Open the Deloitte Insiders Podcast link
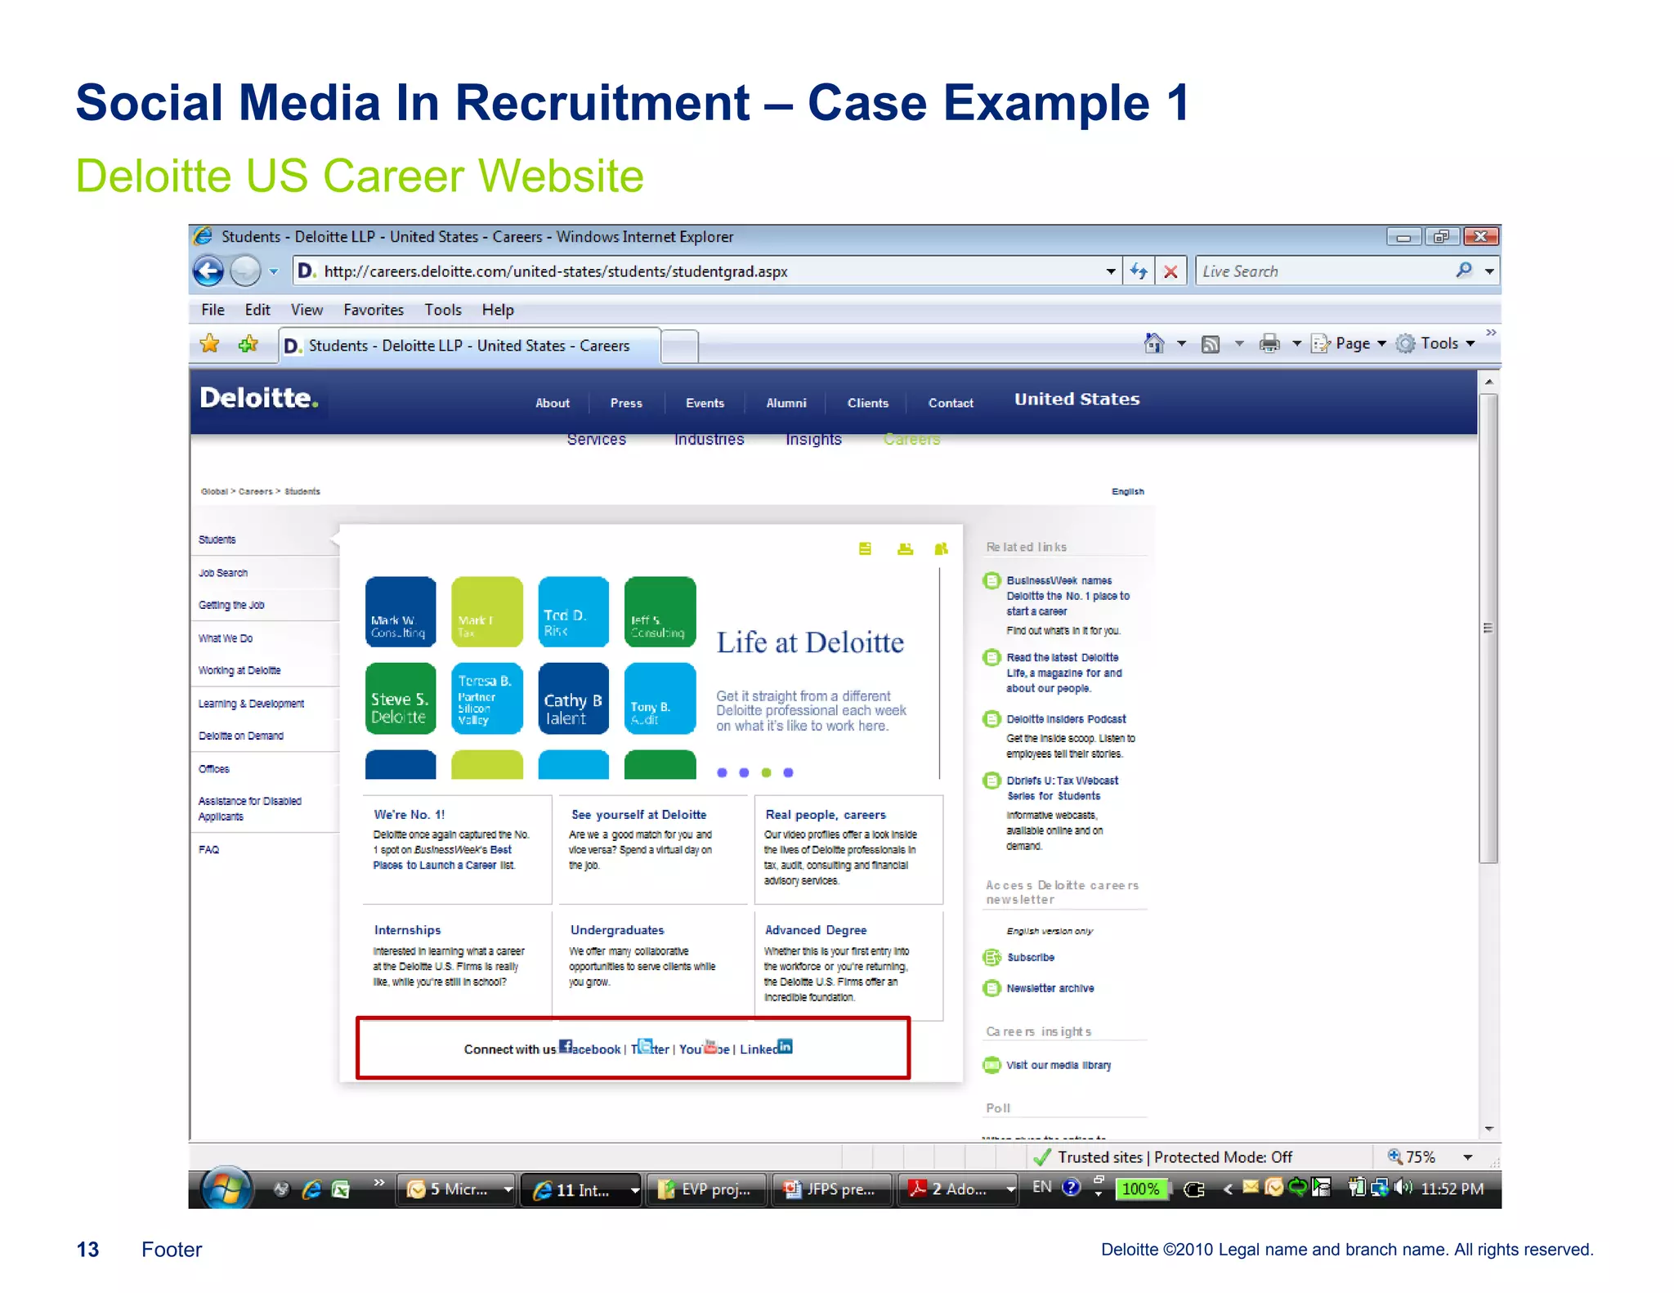Screen dimensions: 1674x1293 click(x=1066, y=719)
